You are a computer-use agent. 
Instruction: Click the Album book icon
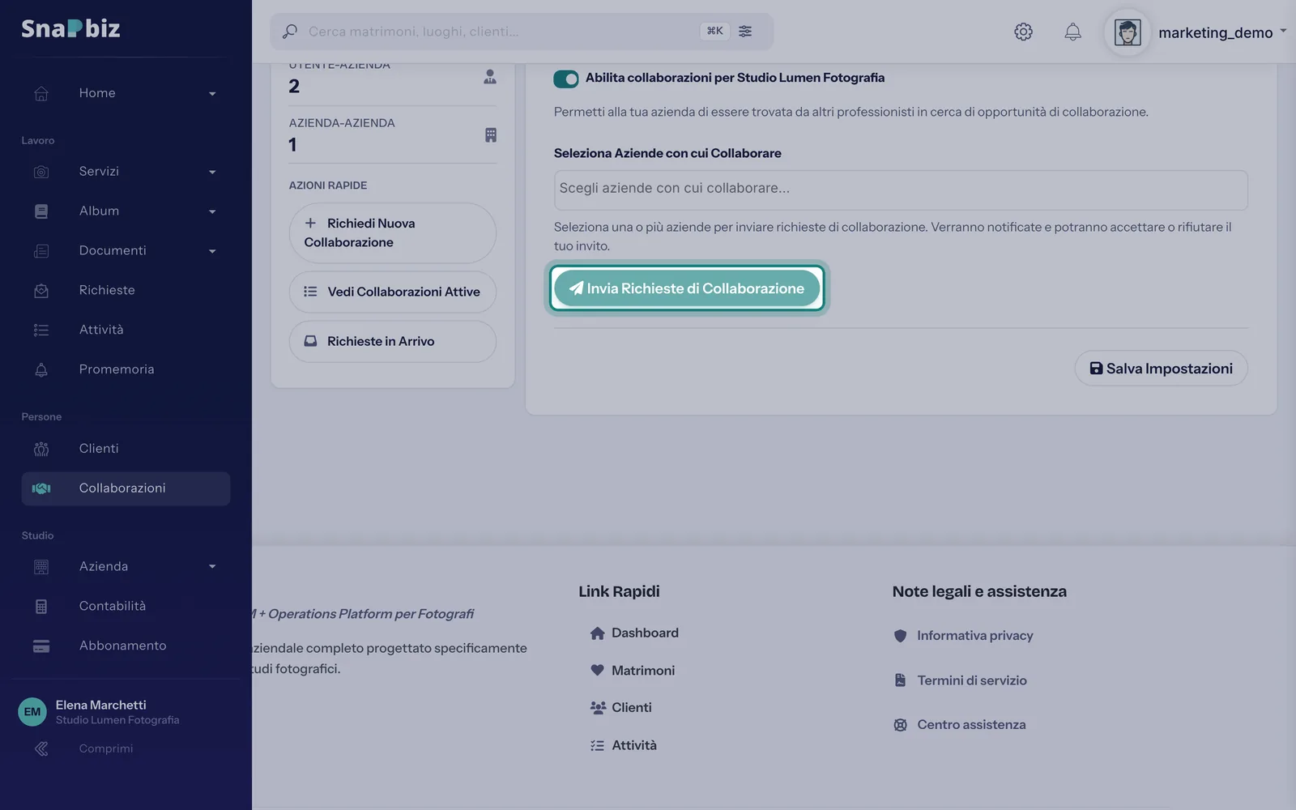[x=41, y=211]
